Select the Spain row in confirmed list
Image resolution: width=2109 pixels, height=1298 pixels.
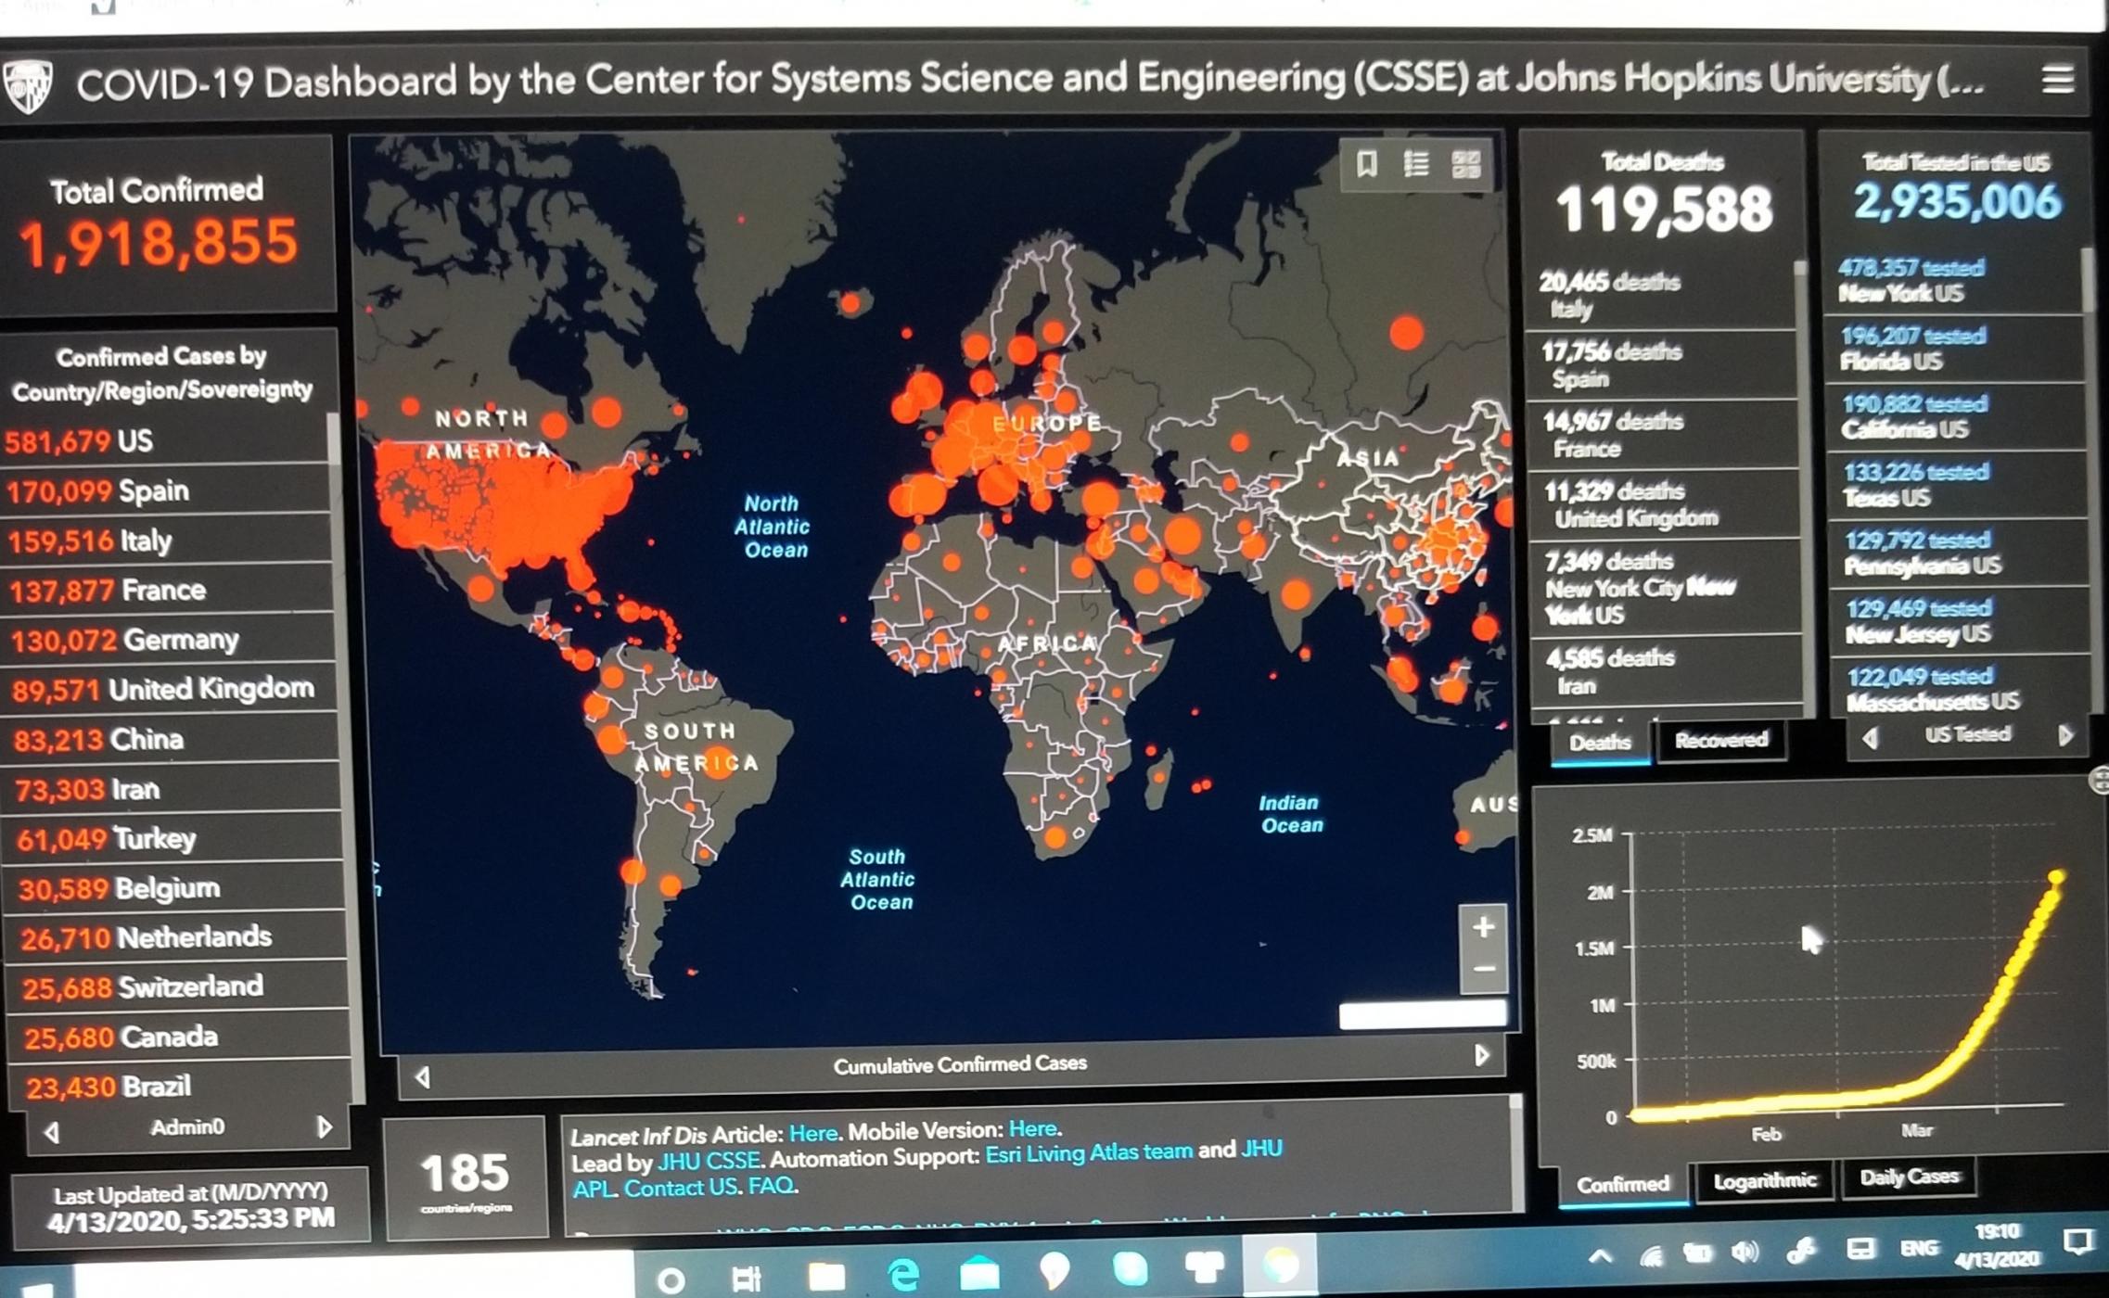click(165, 490)
